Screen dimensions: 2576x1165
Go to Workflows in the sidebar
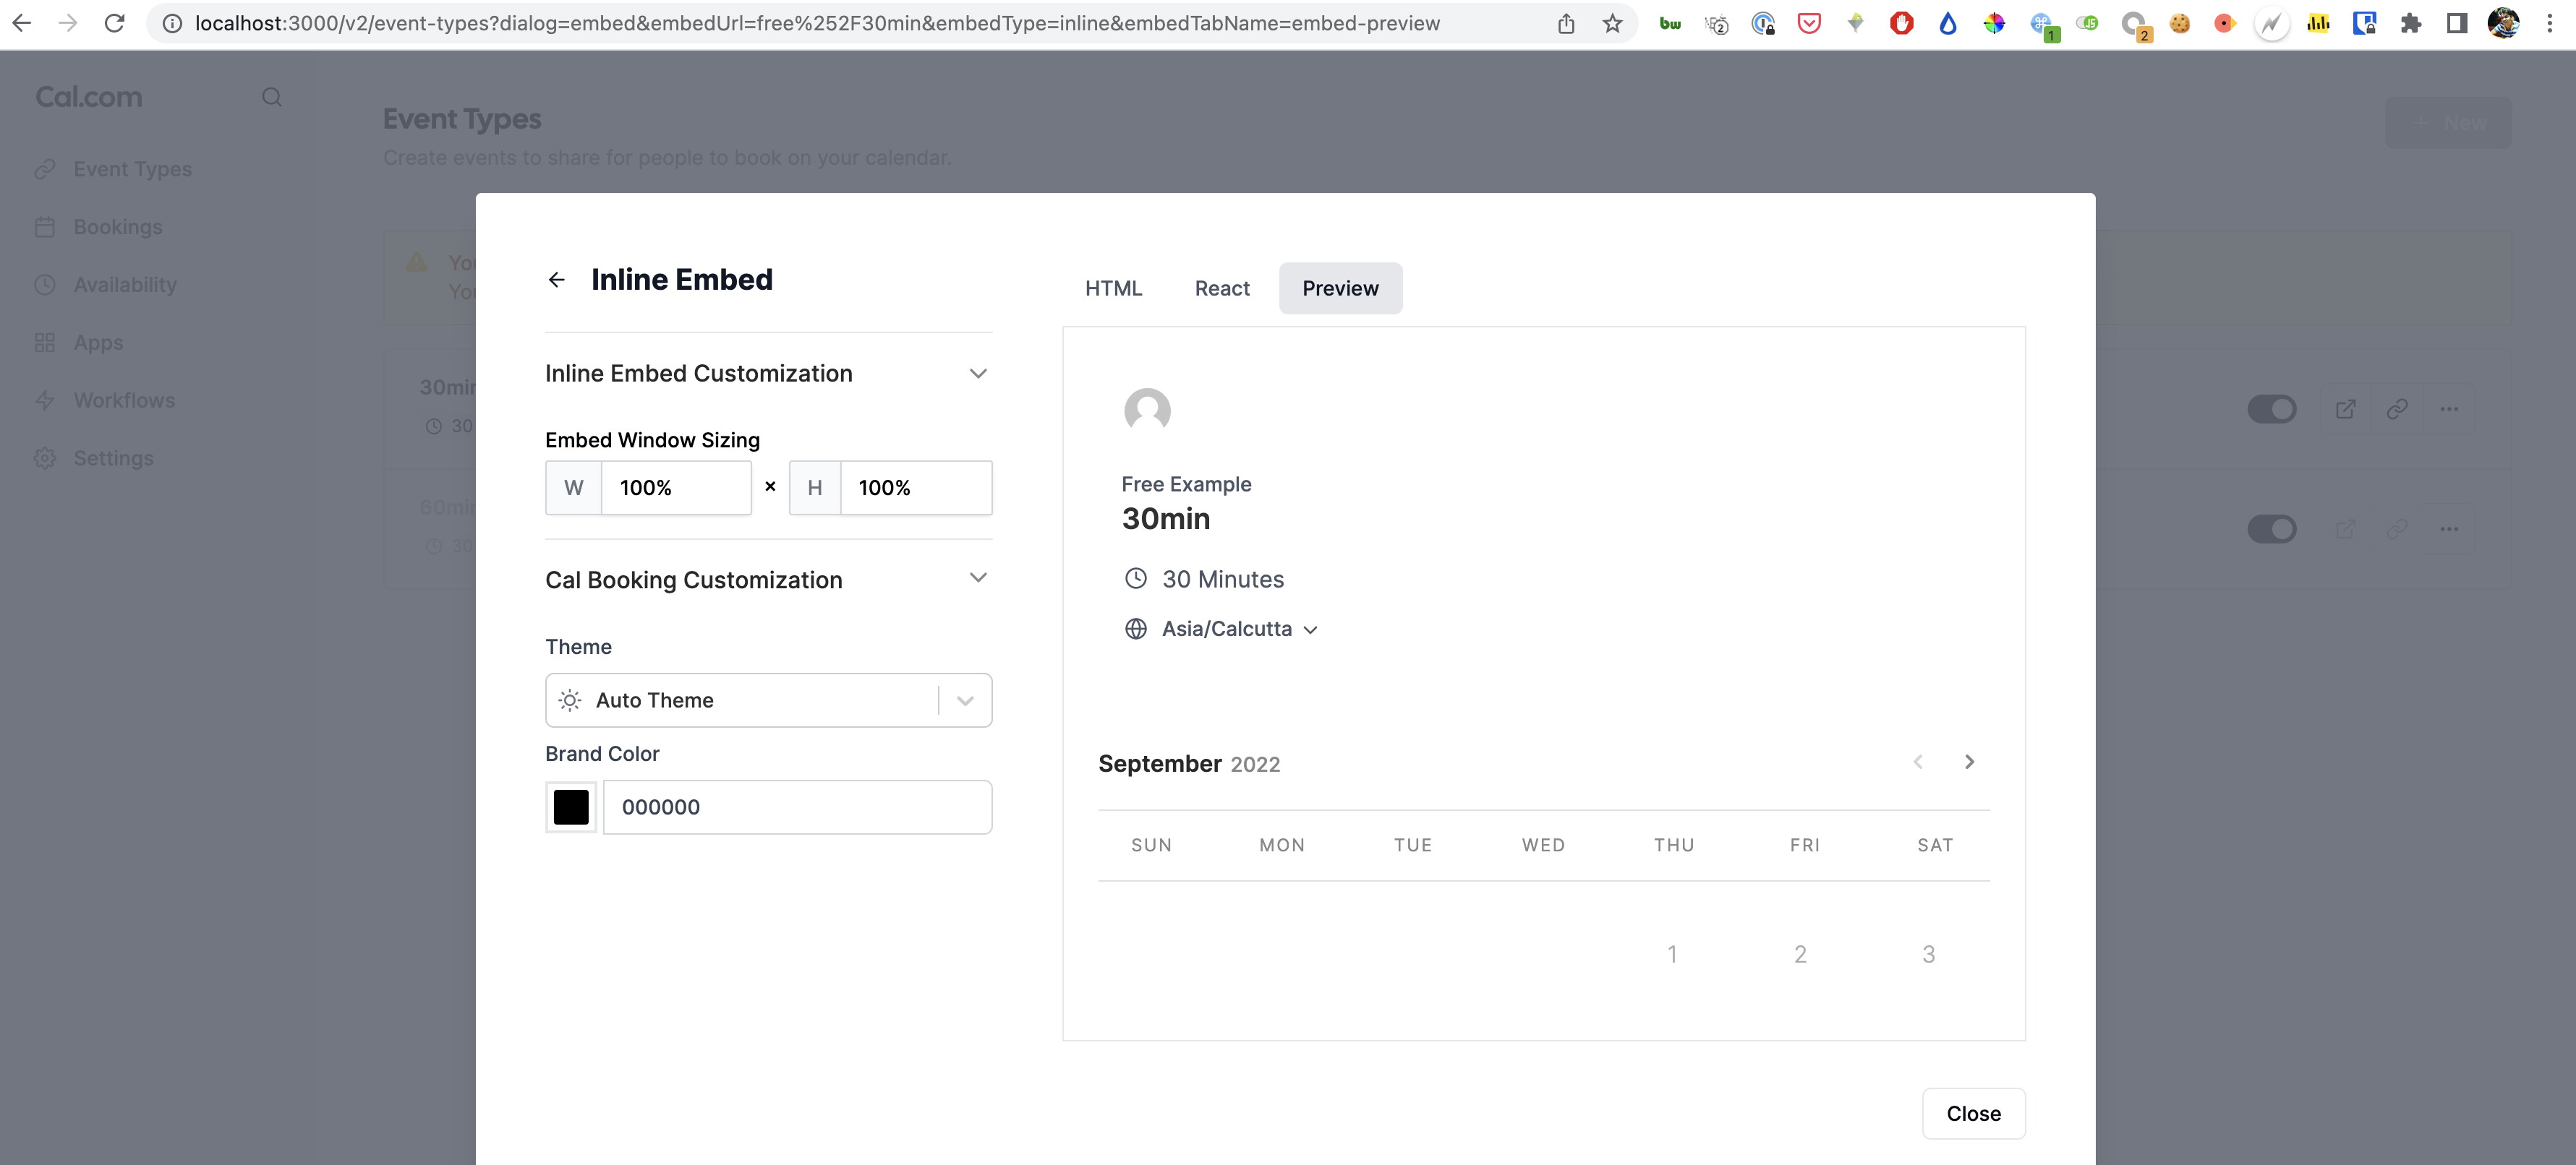click(x=124, y=400)
